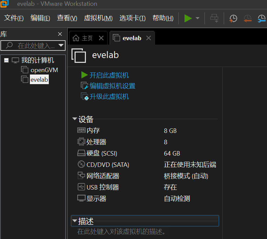Screen dimensions: 267x239
Task: Click the CD/DVD (SATA) disc icon
Action: pyautogui.click(x=81, y=164)
